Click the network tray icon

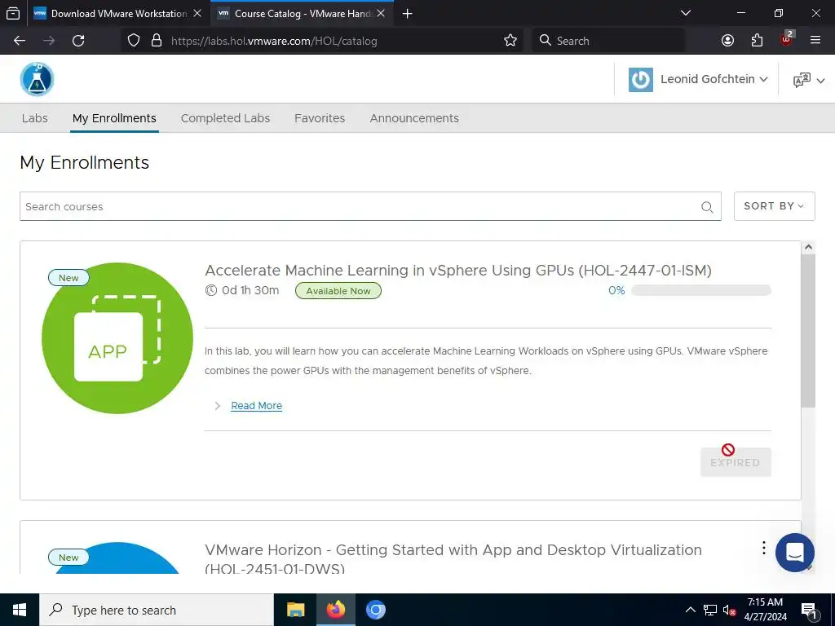[x=710, y=610]
